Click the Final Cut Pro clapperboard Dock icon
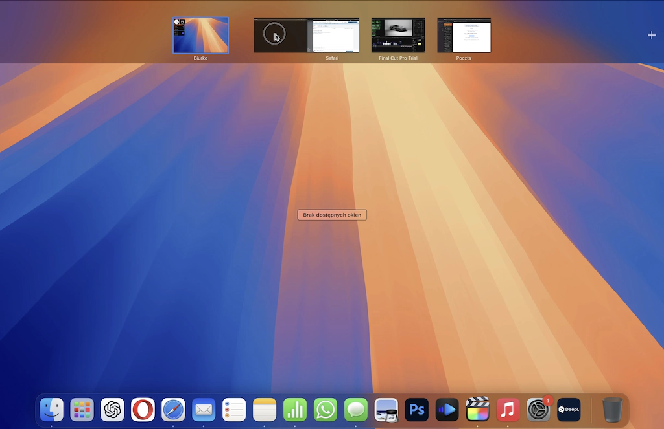664x429 pixels. coord(478,409)
